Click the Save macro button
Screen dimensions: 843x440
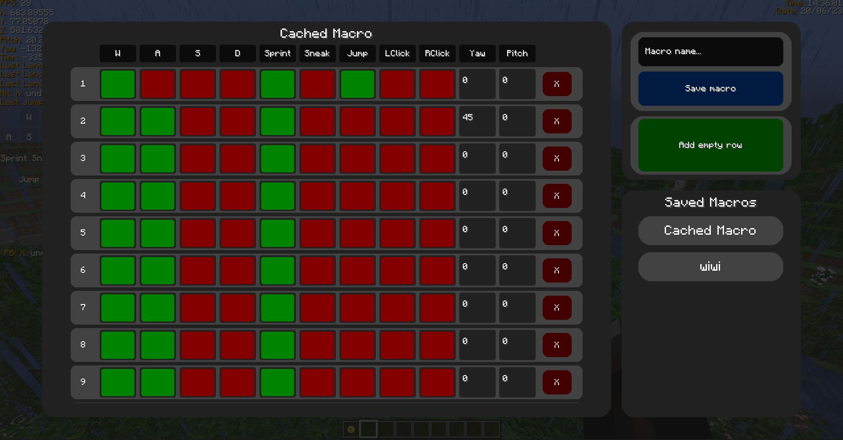pos(710,88)
